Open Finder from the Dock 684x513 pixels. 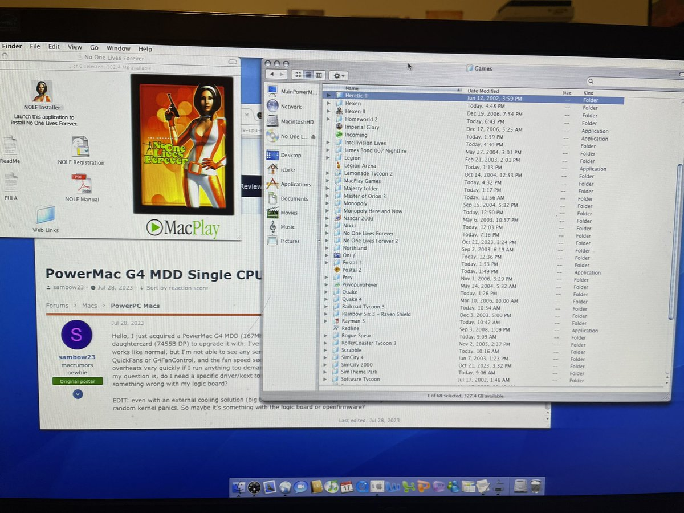[x=239, y=487]
